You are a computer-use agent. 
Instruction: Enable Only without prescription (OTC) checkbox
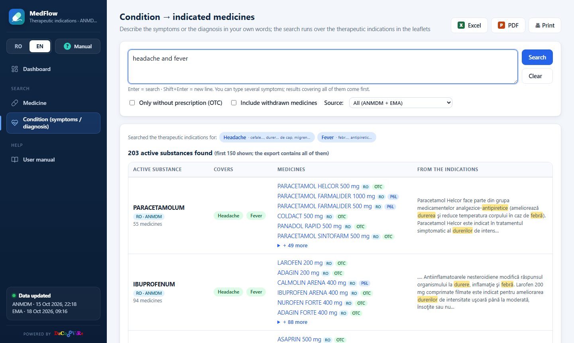tap(132, 103)
